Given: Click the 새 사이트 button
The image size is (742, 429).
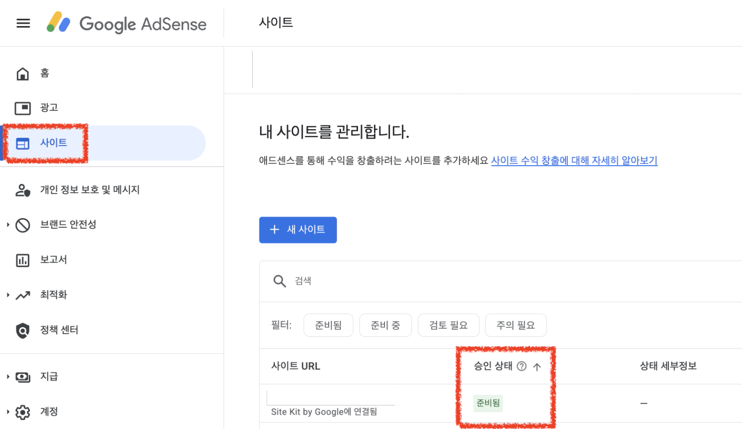Looking at the screenshot, I should click(x=298, y=230).
